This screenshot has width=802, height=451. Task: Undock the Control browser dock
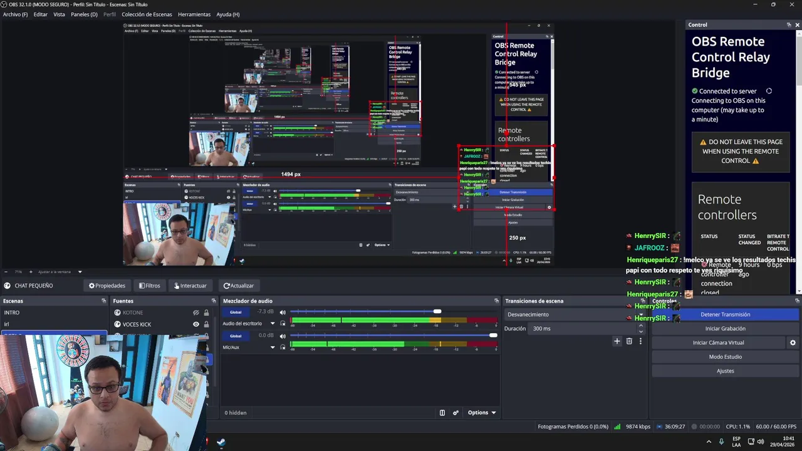(x=789, y=25)
